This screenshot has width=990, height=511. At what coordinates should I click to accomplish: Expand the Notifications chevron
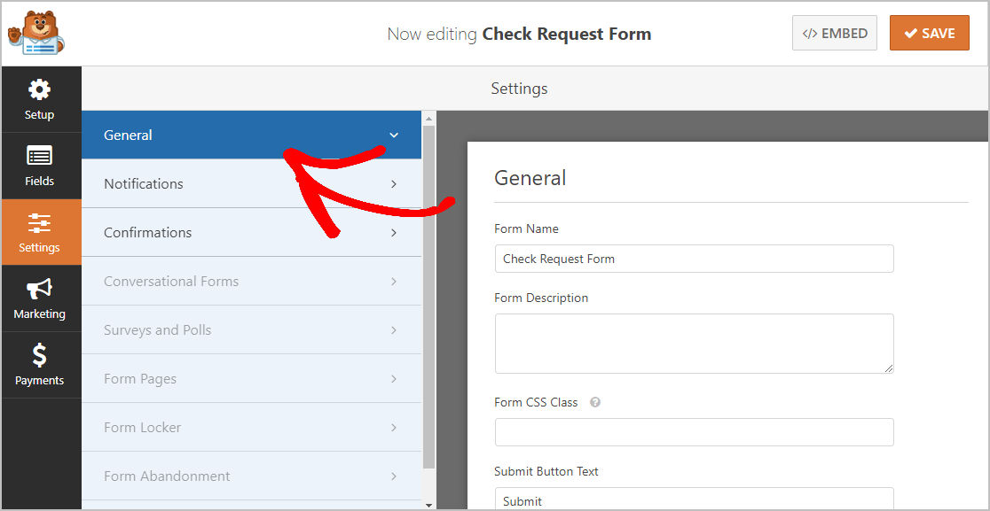[394, 183]
